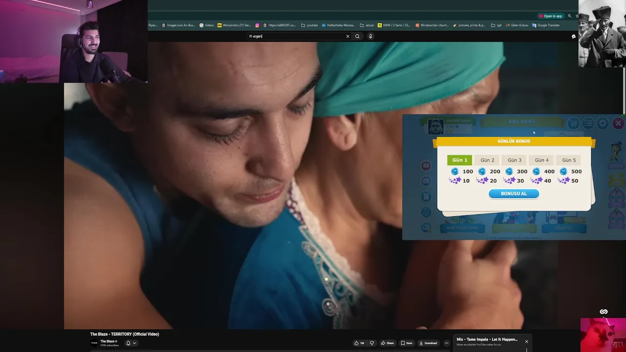Clear the YouTube search field text
Viewport: 626px width, 352px height.
pos(348,36)
